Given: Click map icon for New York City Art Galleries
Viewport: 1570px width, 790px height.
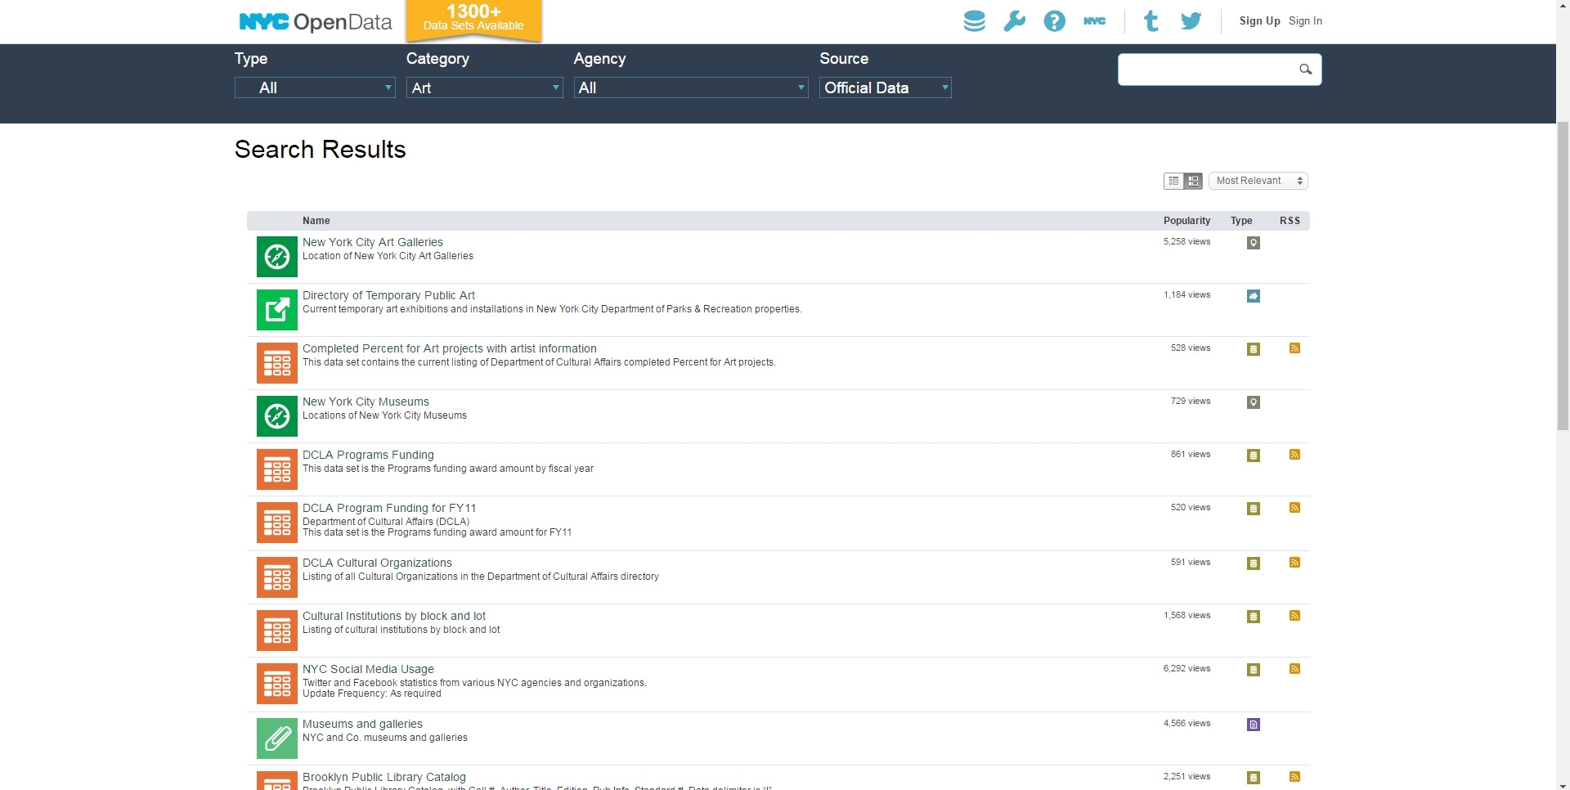Looking at the screenshot, I should 277,257.
